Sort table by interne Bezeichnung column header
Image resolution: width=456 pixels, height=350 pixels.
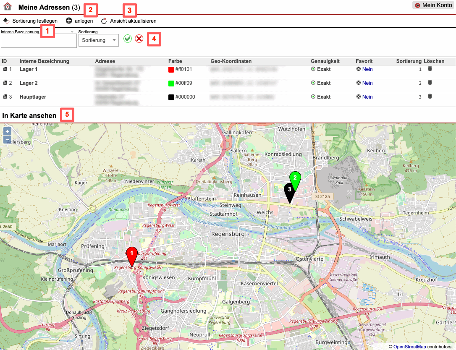click(44, 61)
